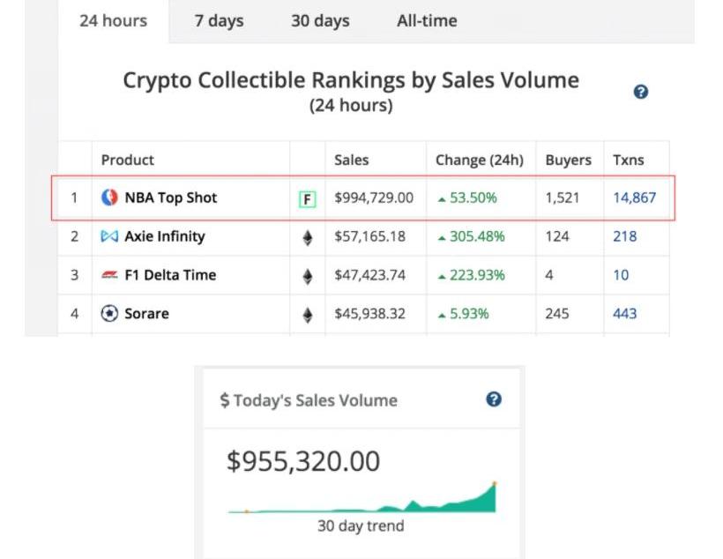The height and width of the screenshot is (559, 723).
Task: Click the F1 Delta Time logo icon
Action: point(109,275)
